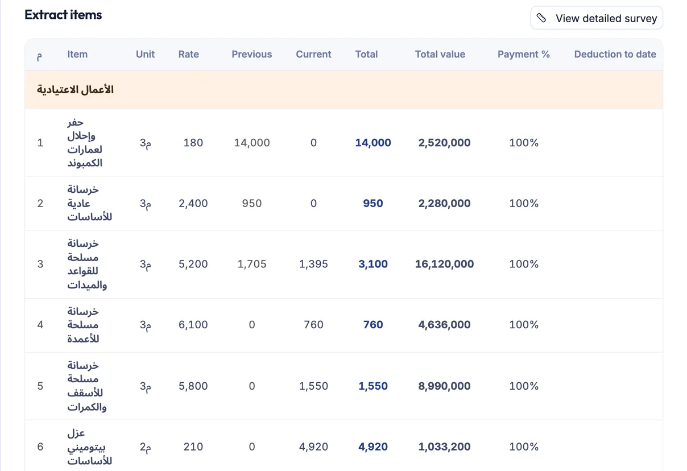Image resolution: width=687 pixels, height=471 pixels.
Task: Select the rate value 5,200
Action: coord(193,264)
